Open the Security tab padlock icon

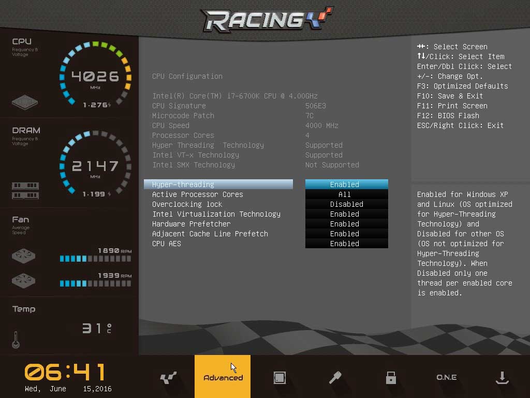(x=391, y=377)
